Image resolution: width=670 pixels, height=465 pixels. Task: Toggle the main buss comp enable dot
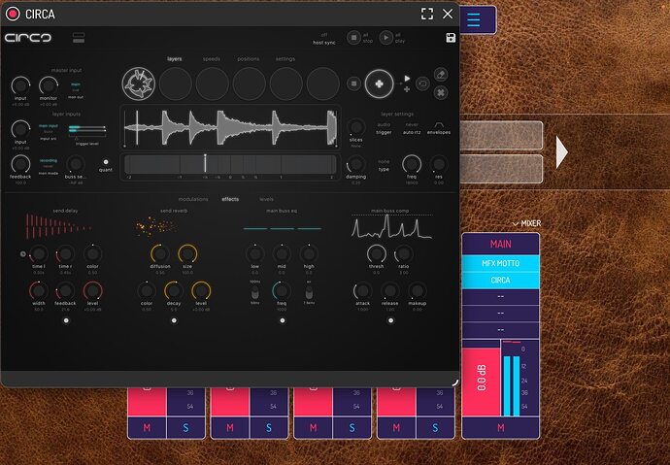tap(390, 320)
